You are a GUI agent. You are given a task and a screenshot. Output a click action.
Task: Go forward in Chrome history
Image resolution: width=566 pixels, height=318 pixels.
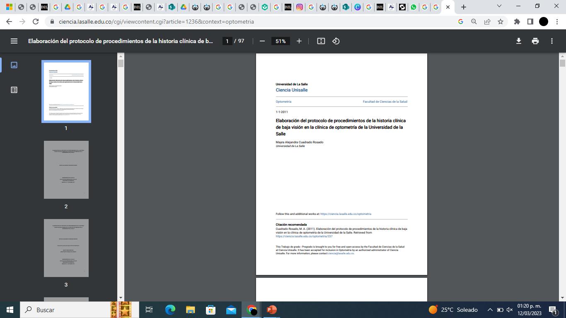point(22,22)
